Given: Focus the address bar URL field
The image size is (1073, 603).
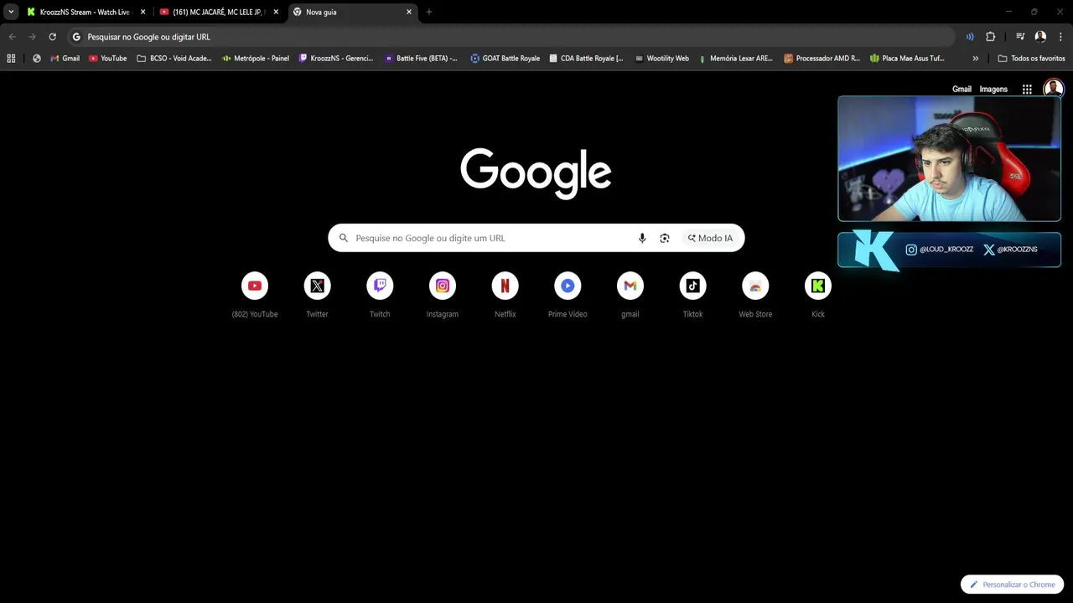Looking at the screenshot, I should (511, 37).
